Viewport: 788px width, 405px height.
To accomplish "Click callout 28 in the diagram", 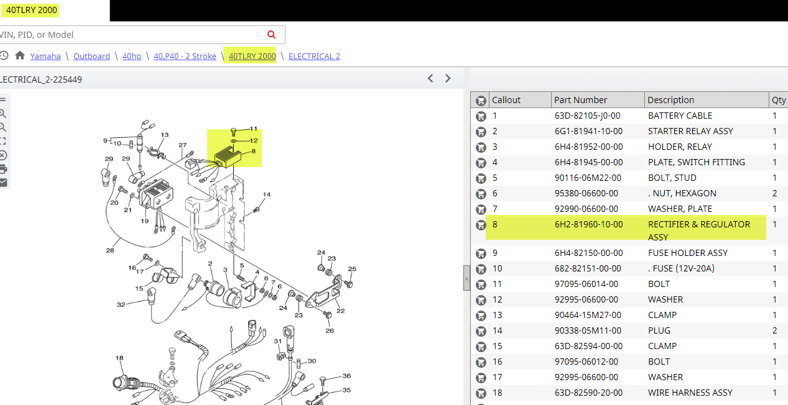I will (109, 250).
